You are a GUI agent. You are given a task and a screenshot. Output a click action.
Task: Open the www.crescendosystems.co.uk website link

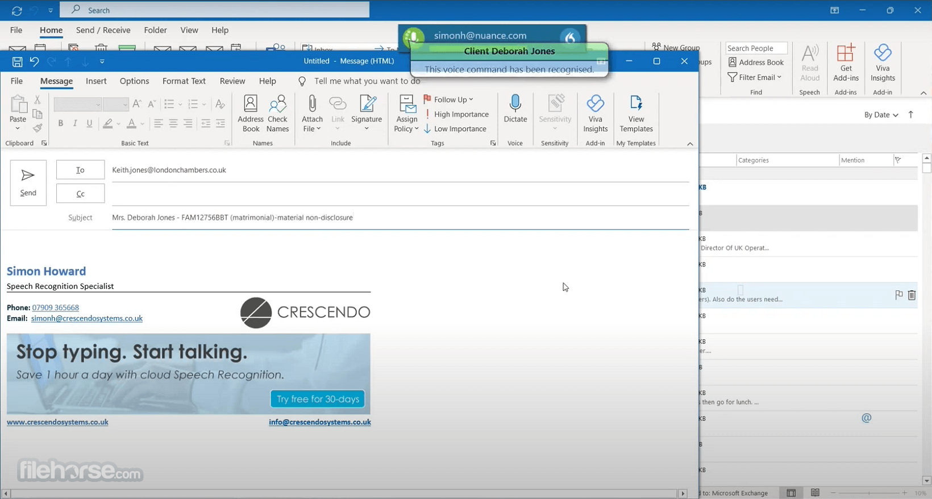pyautogui.click(x=57, y=422)
